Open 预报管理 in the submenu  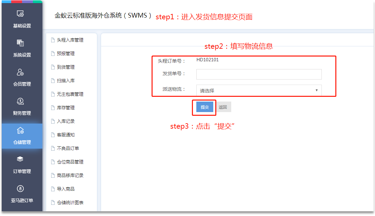pos(66,53)
